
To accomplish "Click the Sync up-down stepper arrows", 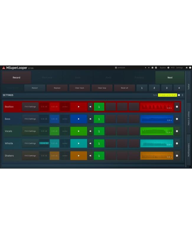I will [x=182, y=95].
